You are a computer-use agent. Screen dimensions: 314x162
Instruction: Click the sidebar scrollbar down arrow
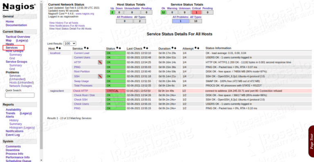(41, 160)
